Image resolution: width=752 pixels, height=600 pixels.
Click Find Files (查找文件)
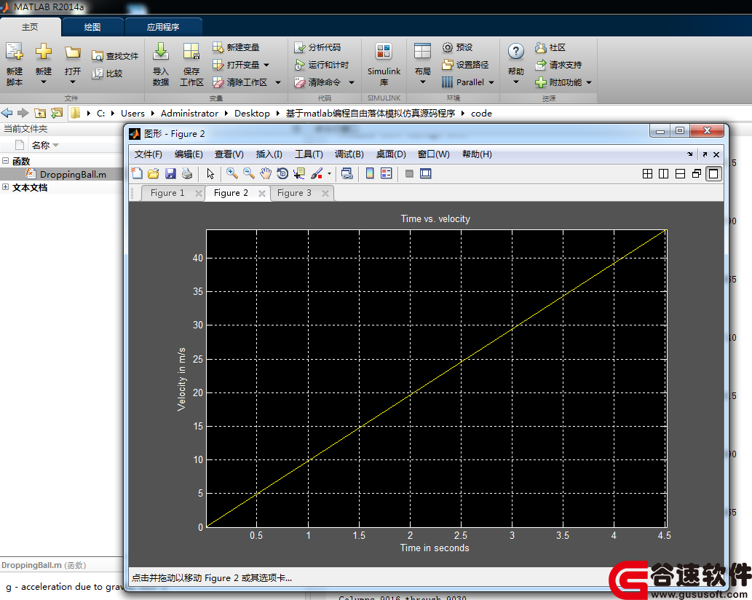click(x=115, y=56)
